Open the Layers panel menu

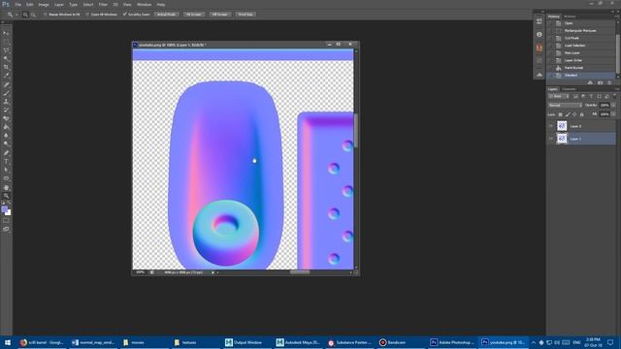pos(617,89)
